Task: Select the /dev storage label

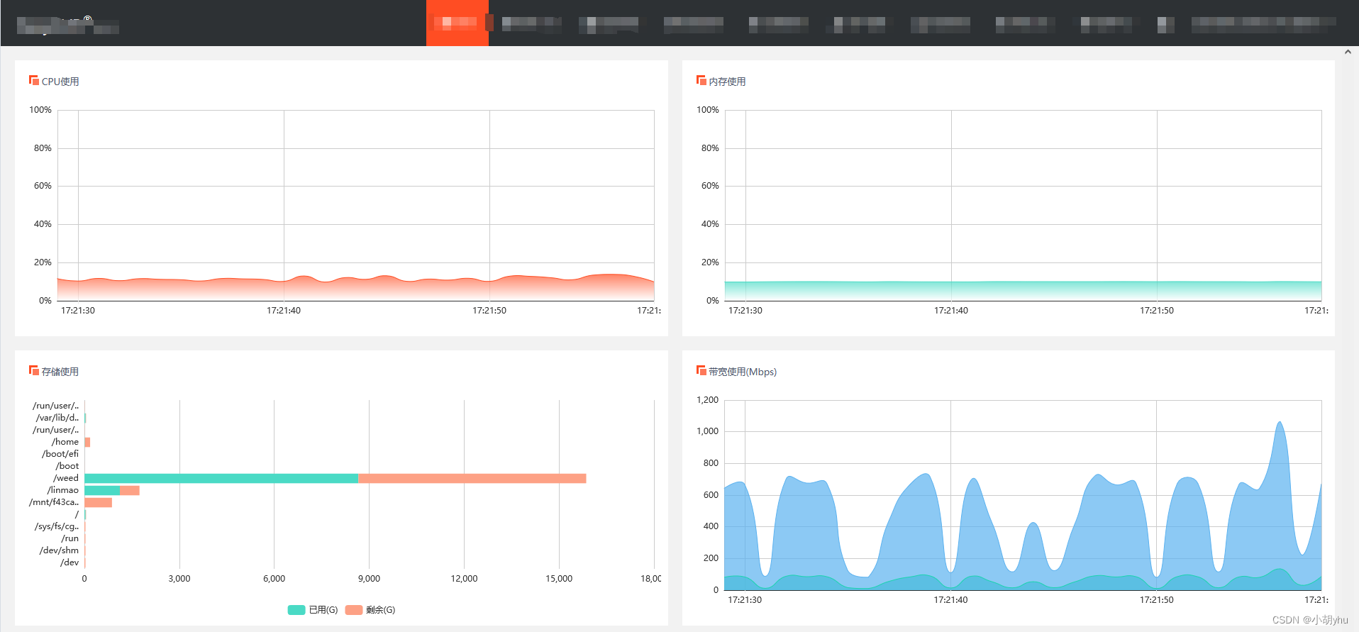Action: pyautogui.click(x=70, y=562)
